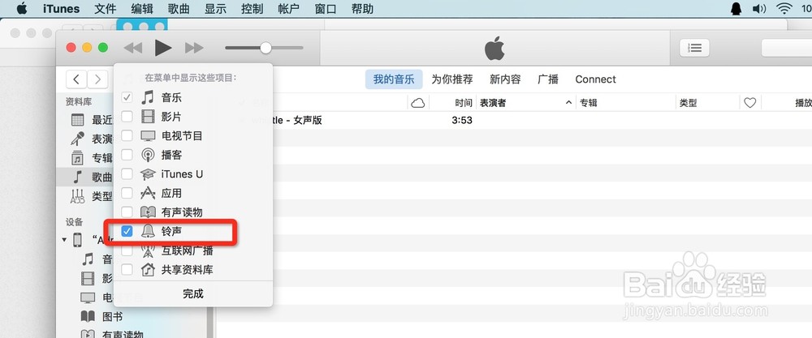
Task: Click the volume icon in menu bar
Action: (758, 9)
